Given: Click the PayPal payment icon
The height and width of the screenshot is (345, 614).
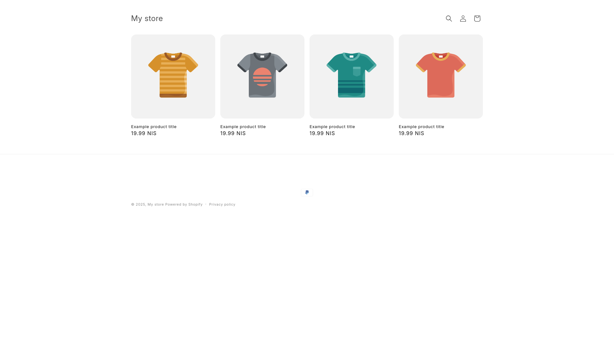Looking at the screenshot, I should [307, 192].
